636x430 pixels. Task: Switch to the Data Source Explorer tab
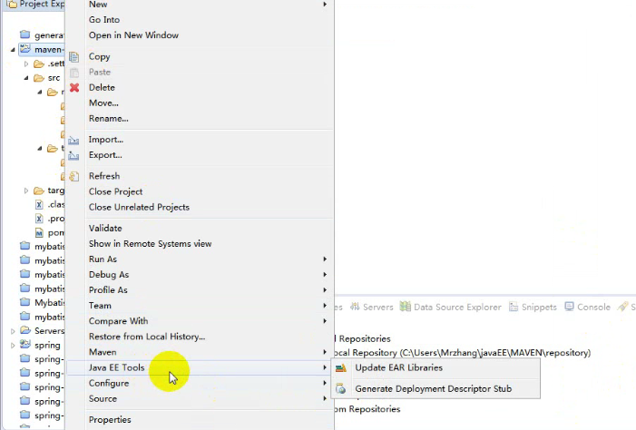(451, 308)
